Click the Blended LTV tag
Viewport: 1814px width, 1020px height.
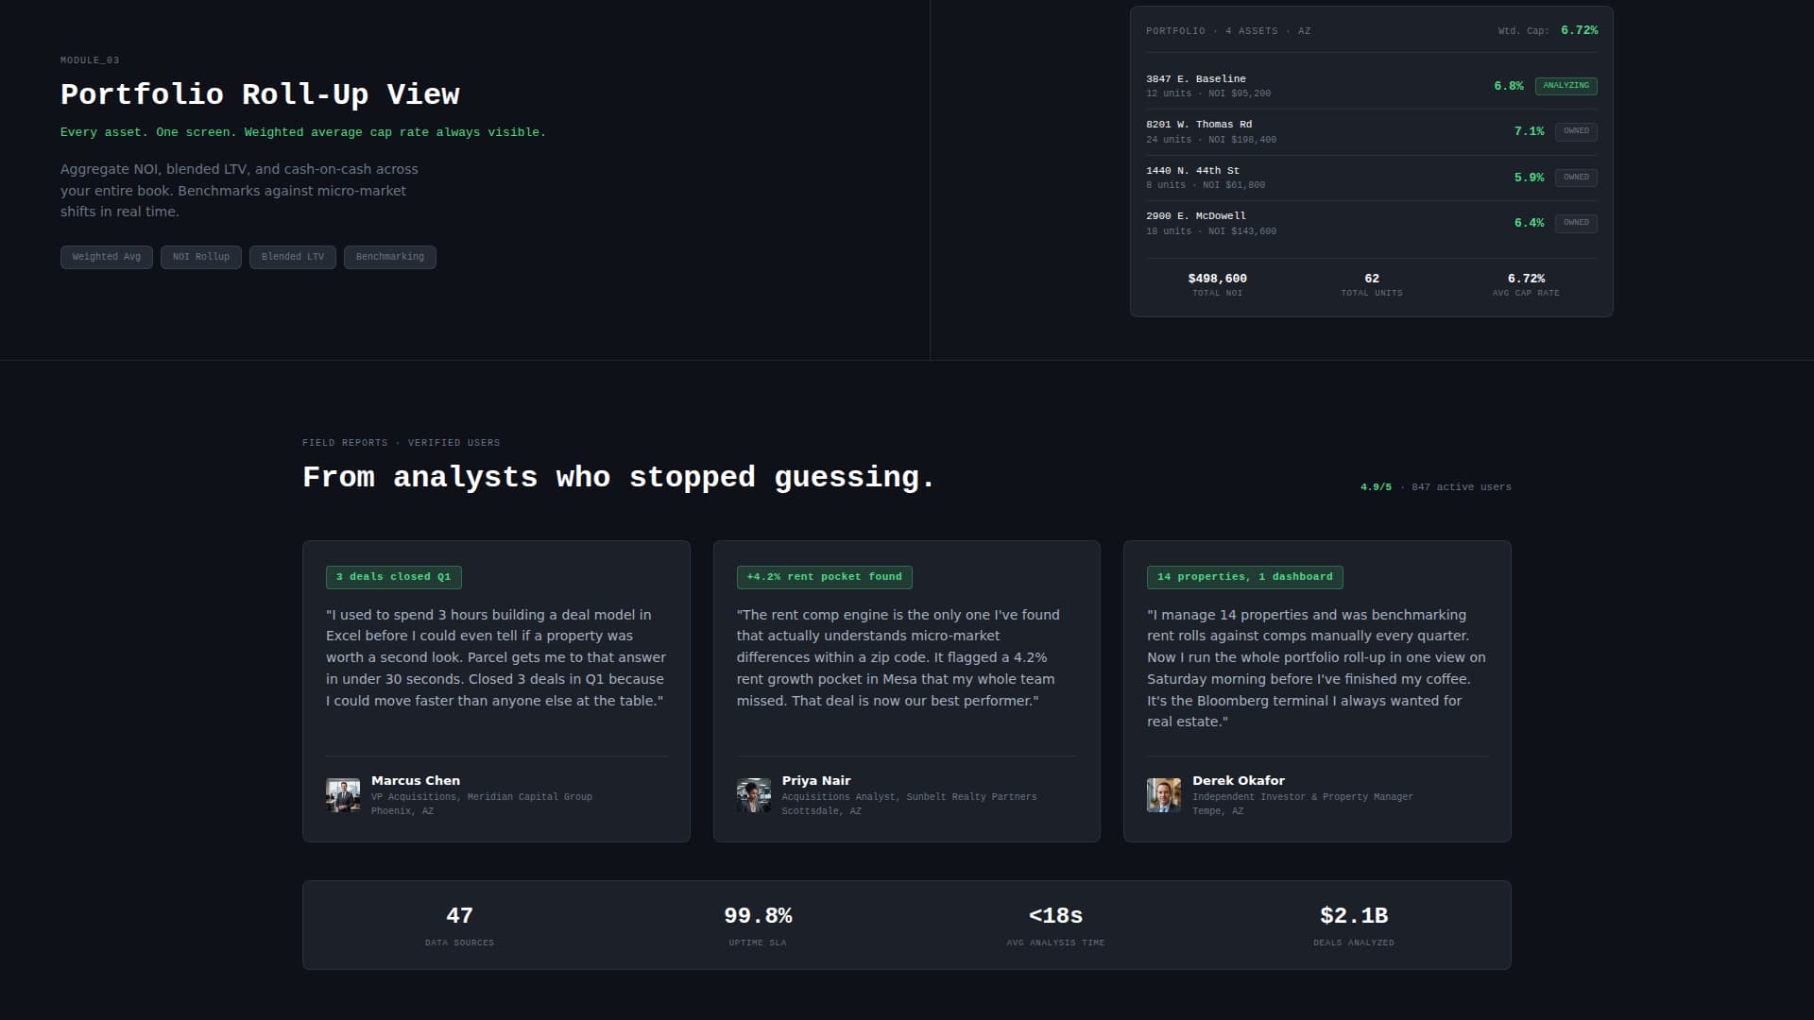(292, 257)
